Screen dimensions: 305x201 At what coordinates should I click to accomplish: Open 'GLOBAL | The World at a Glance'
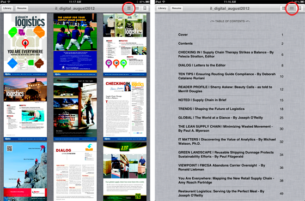pos(230,117)
